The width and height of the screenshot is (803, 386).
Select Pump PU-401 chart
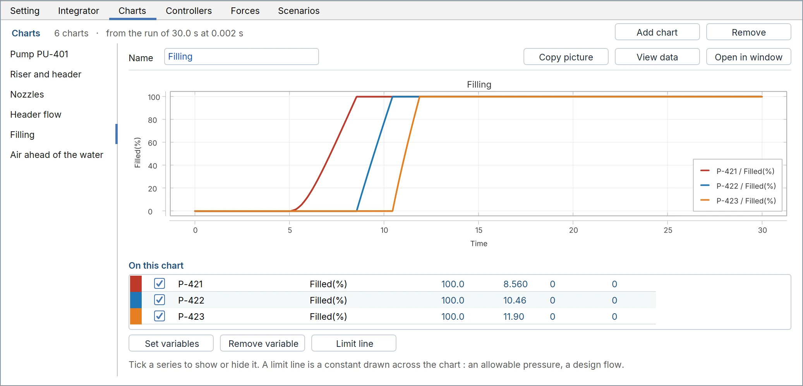(39, 54)
